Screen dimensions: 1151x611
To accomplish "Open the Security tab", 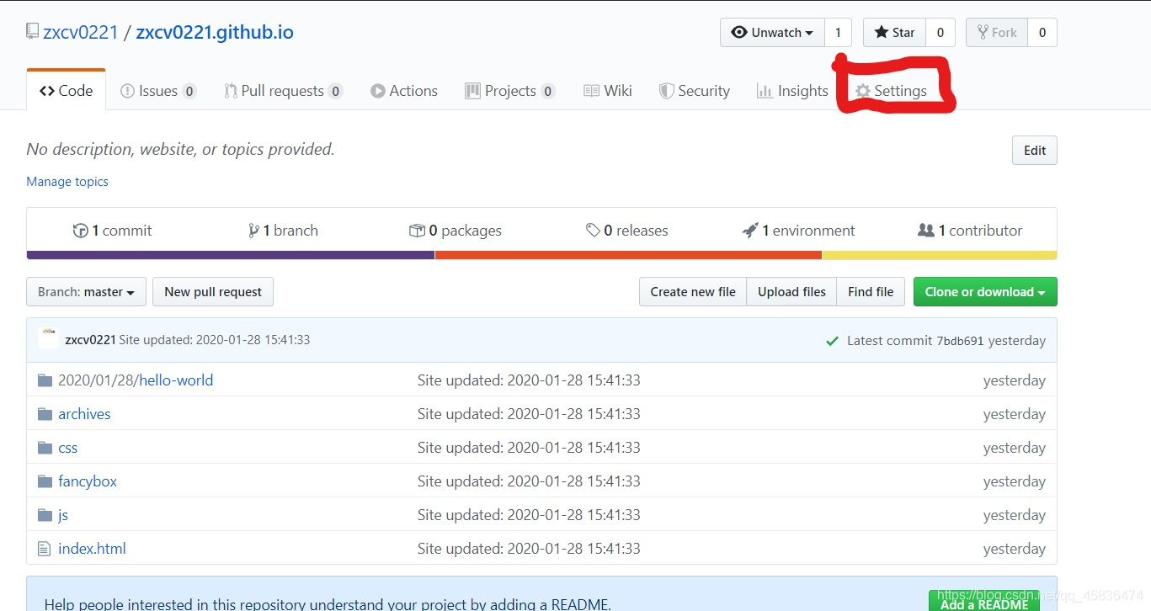I will [695, 91].
